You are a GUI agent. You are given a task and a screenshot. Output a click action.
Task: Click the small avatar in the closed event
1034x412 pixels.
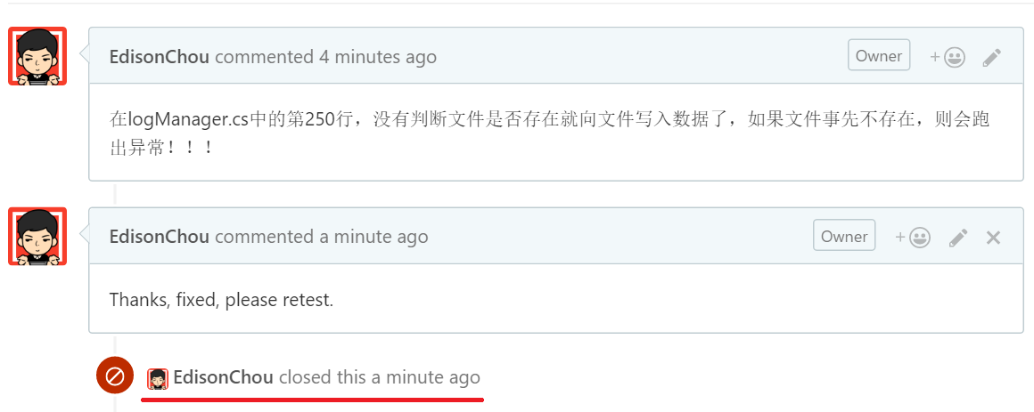[x=158, y=378]
